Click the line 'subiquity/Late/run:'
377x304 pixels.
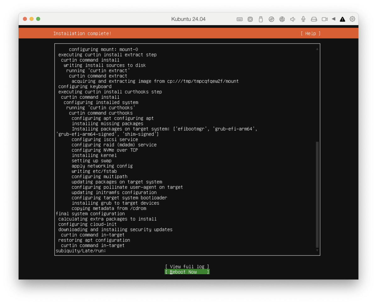point(81,251)
